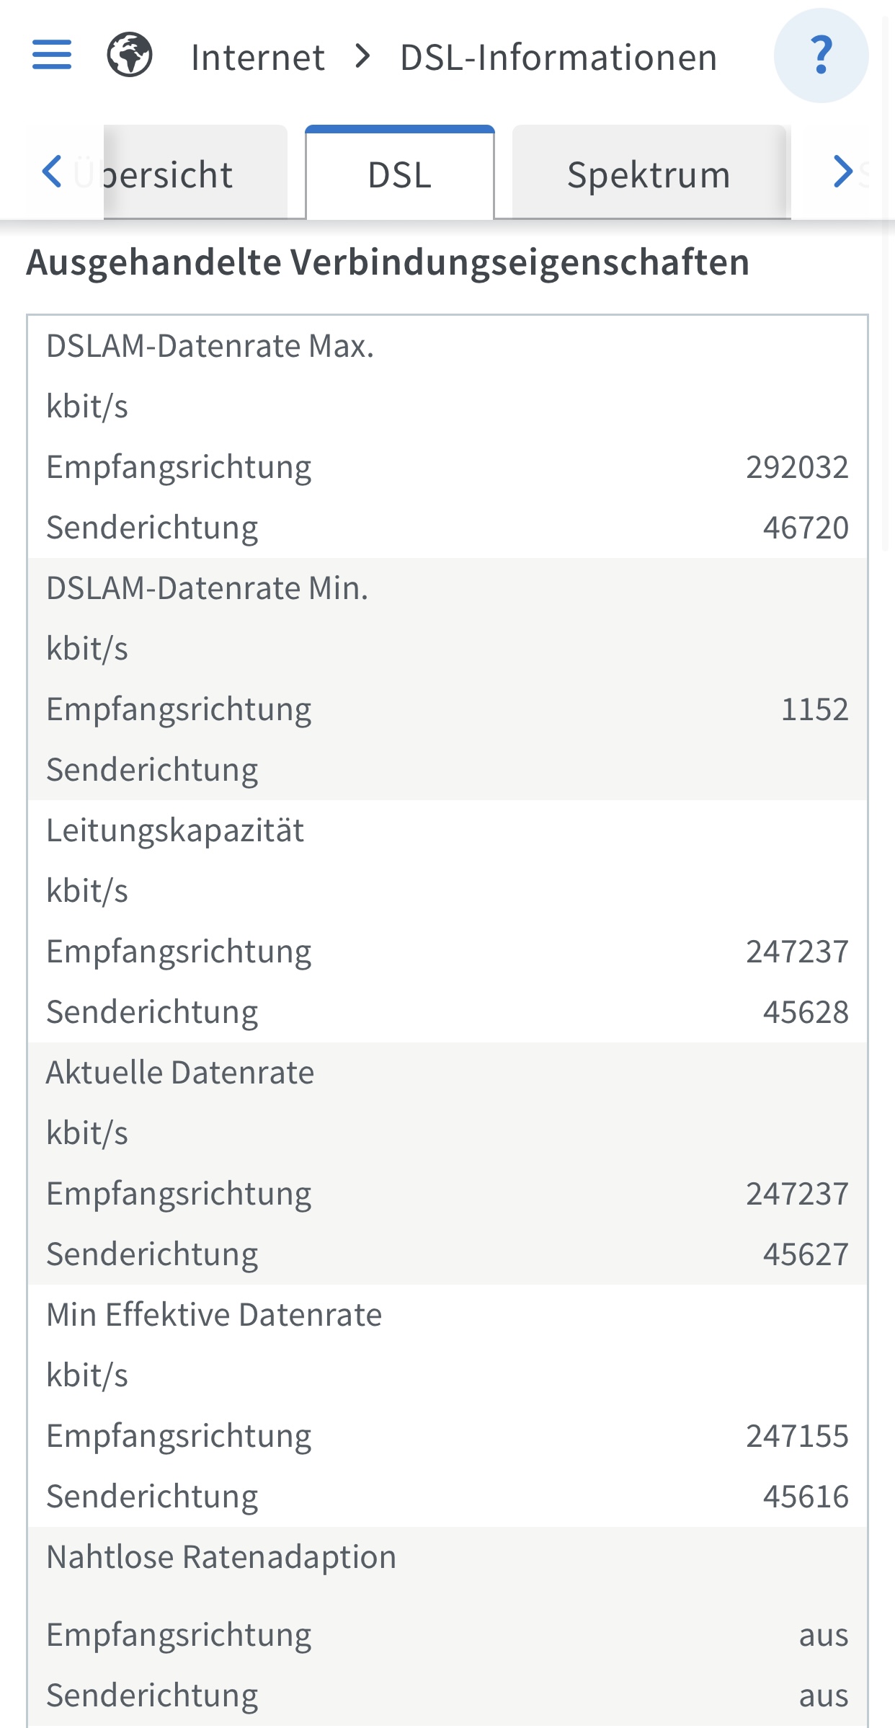Screen dimensions: 895x1728
Task: Click the partially hidden tab at right edge
Action: [x=865, y=173]
